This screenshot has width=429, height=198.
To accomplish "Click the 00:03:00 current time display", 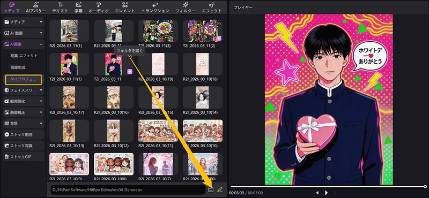I will pyautogui.click(x=236, y=193).
